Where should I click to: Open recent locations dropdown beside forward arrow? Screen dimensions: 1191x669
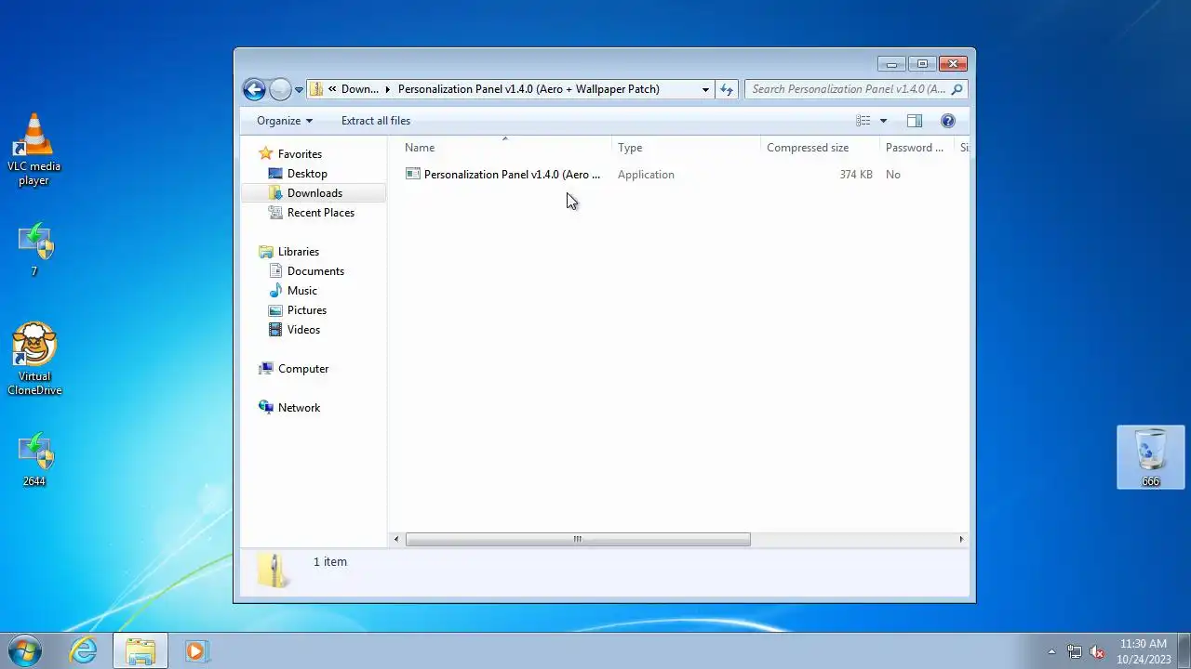tap(299, 90)
